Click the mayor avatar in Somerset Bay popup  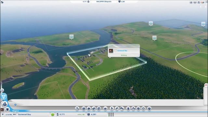click(x=111, y=51)
